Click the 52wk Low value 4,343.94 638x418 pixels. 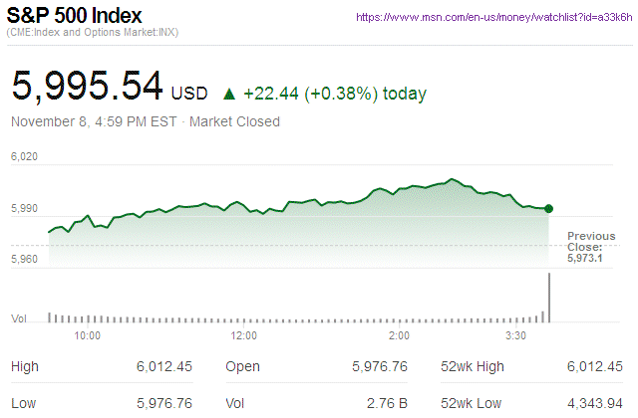tap(595, 404)
